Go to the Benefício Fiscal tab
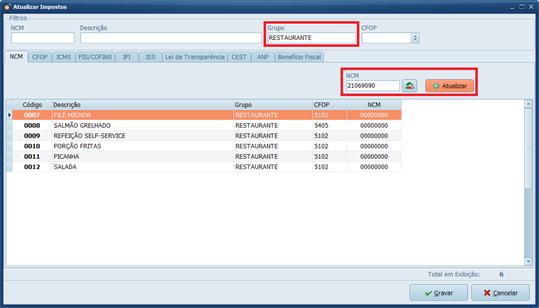 (299, 57)
